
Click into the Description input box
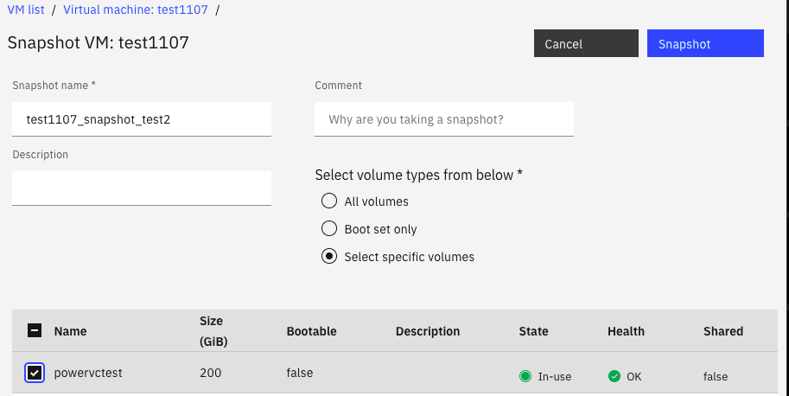[x=142, y=188]
